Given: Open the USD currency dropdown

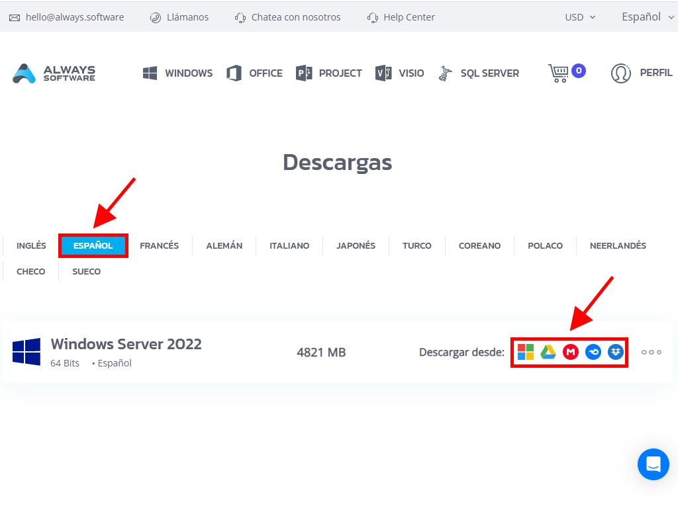Looking at the screenshot, I should pos(580,17).
